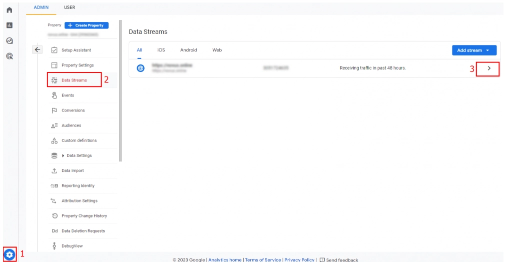Click the Custom definitions shapes icon
The width and height of the screenshot is (506, 262).
[54, 140]
